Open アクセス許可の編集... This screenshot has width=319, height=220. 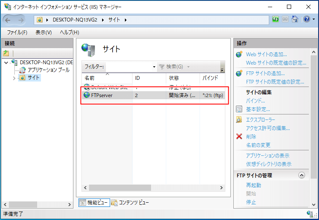click(268, 128)
